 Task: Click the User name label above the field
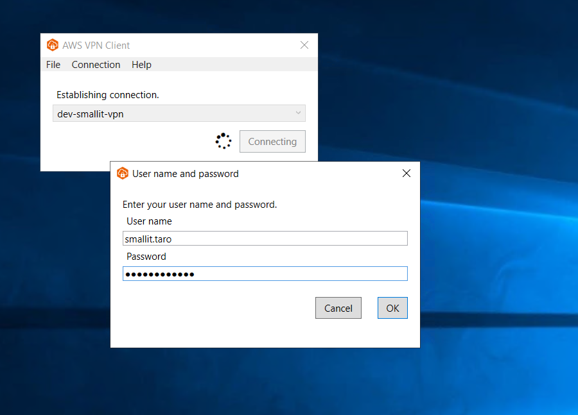click(149, 221)
